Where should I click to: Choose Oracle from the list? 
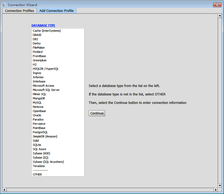[x=58, y=115]
